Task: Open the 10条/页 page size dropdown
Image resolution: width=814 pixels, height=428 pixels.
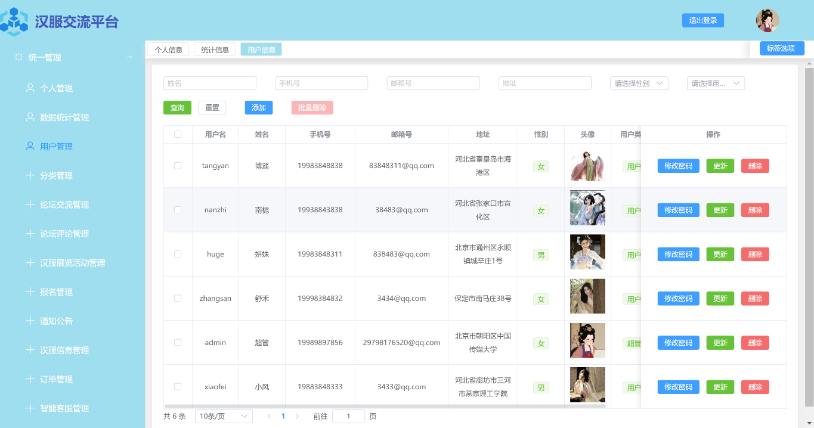Action: coord(224,416)
